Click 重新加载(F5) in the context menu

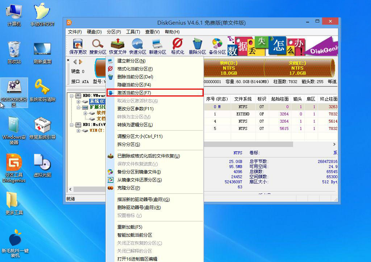[155, 227]
